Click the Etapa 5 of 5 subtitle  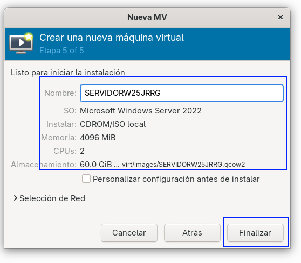click(61, 51)
